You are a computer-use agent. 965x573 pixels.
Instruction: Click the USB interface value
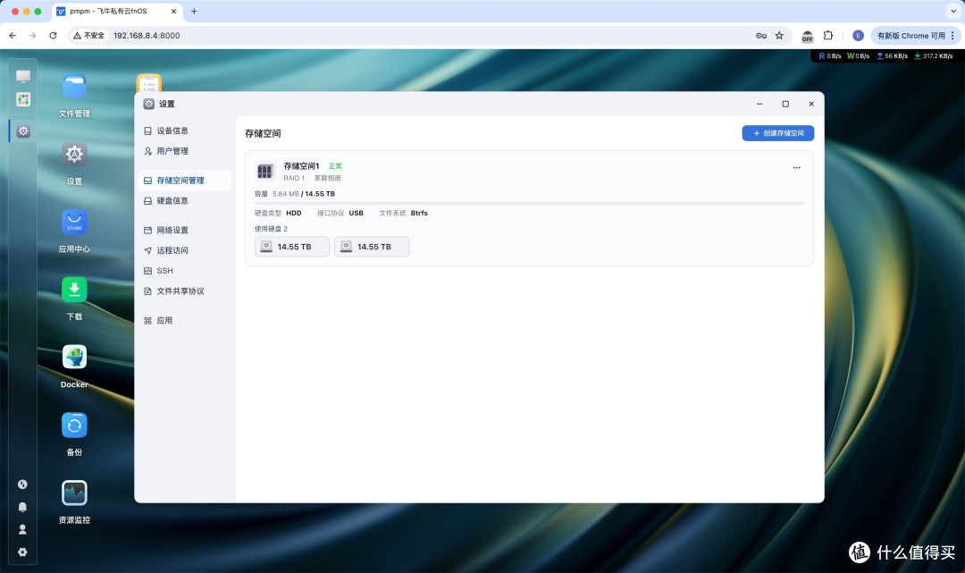(x=357, y=213)
